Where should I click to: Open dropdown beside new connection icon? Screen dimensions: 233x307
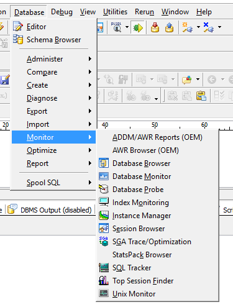(x=198, y=27)
